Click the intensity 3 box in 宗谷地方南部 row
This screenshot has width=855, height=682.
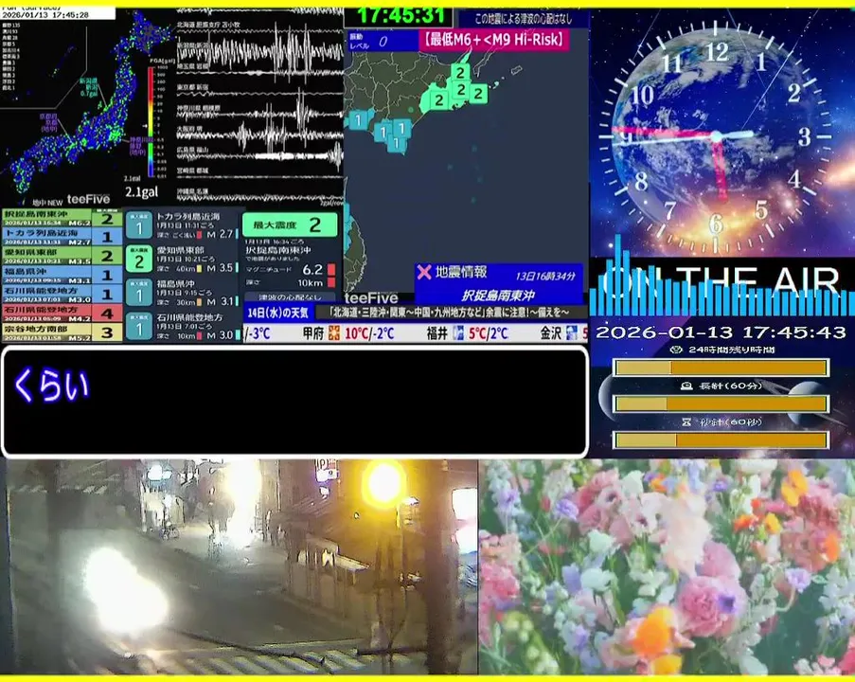(x=107, y=332)
